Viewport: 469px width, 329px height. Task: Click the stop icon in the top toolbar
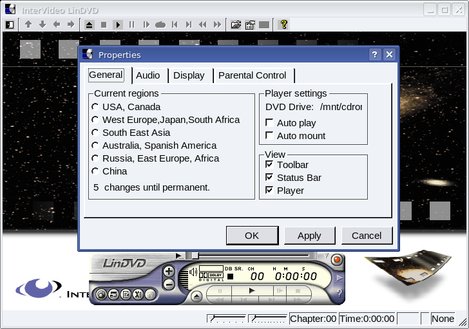click(x=104, y=25)
